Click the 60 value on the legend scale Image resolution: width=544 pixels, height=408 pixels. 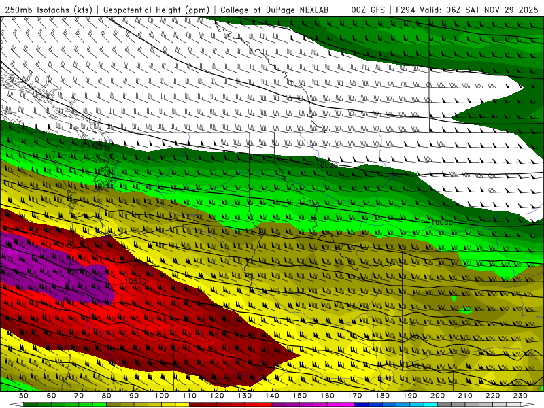click(51, 396)
